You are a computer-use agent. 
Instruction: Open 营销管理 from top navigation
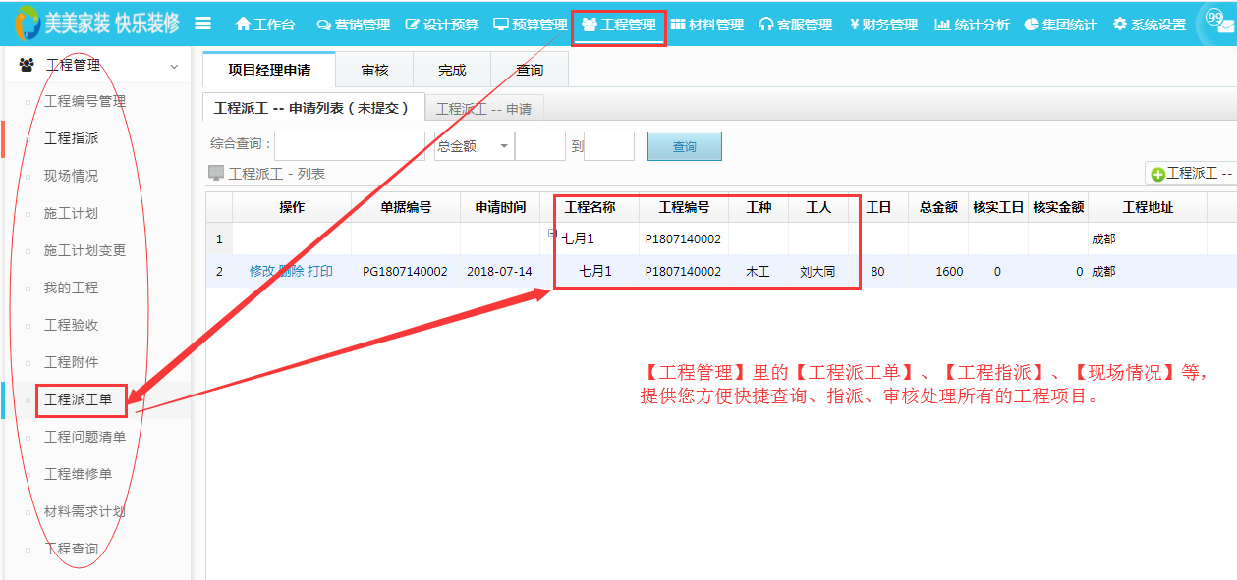point(353,25)
